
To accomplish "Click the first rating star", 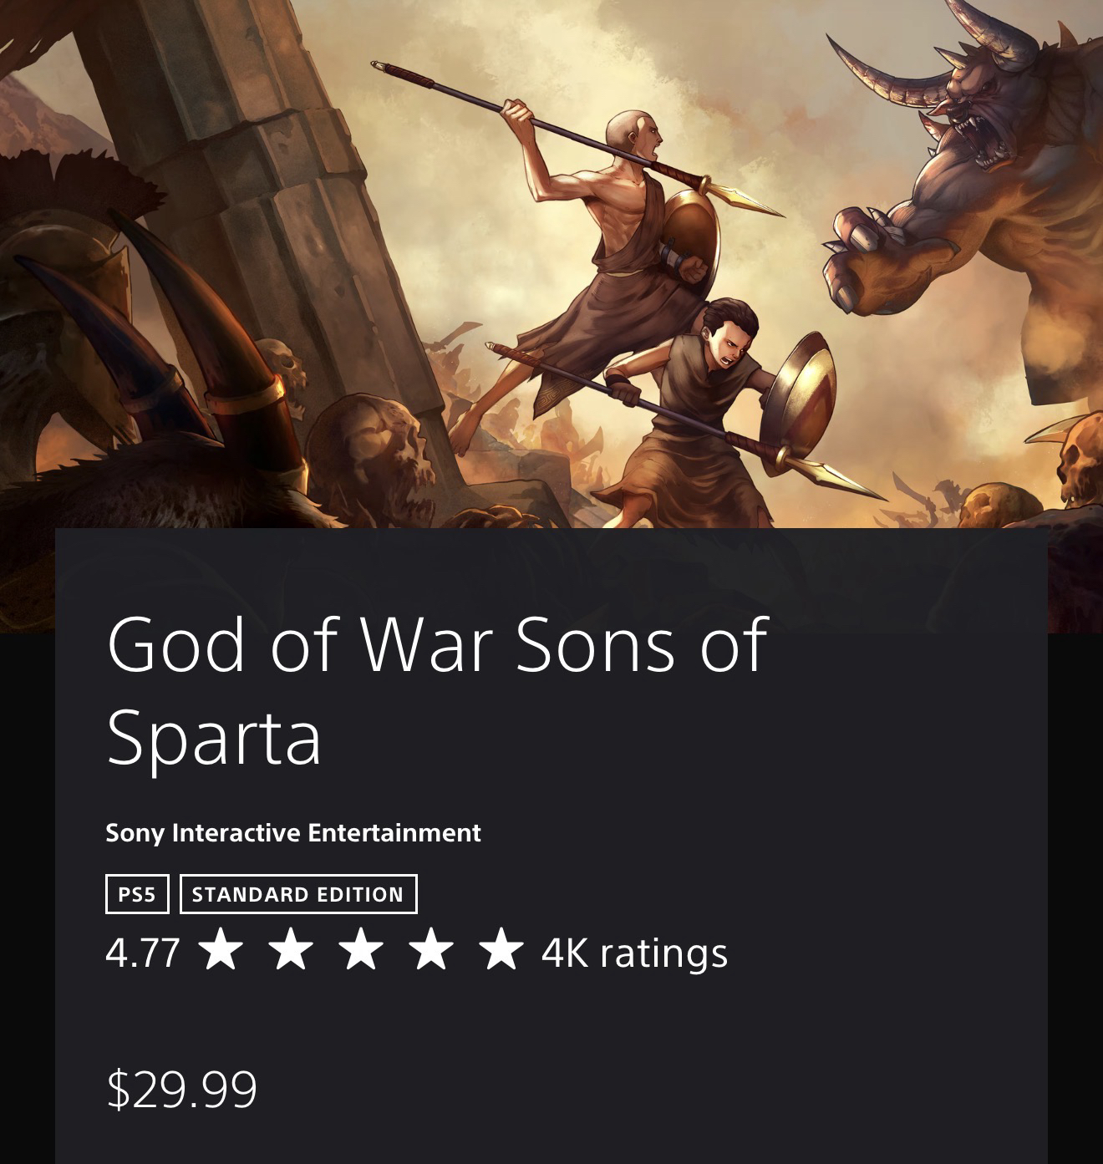I will pos(221,950).
